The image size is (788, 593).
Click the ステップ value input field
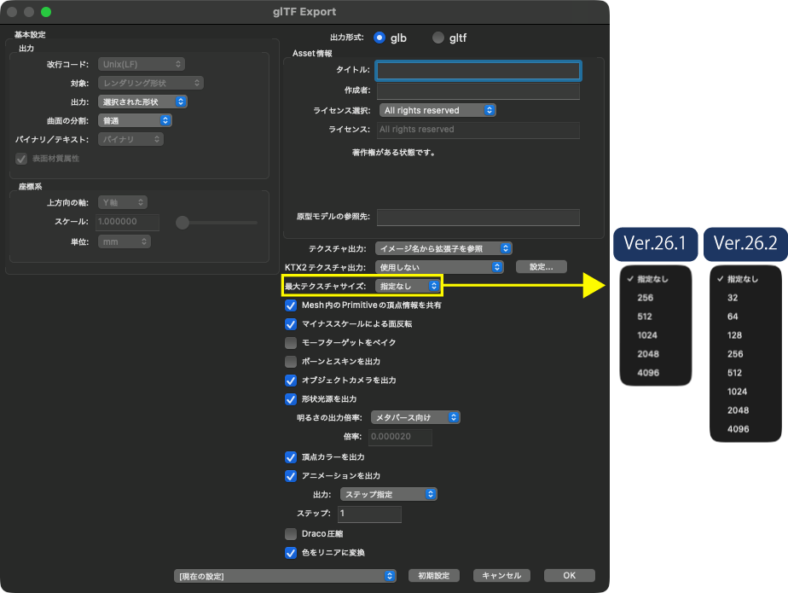pyautogui.click(x=368, y=515)
